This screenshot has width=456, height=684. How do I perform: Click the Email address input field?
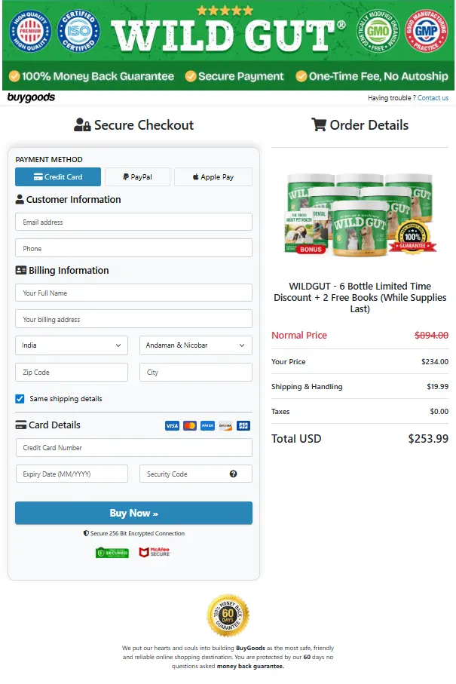133,222
